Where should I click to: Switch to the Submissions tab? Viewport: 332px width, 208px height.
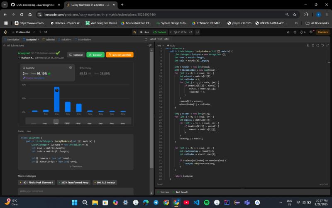pyautogui.click(x=83, y=40)
